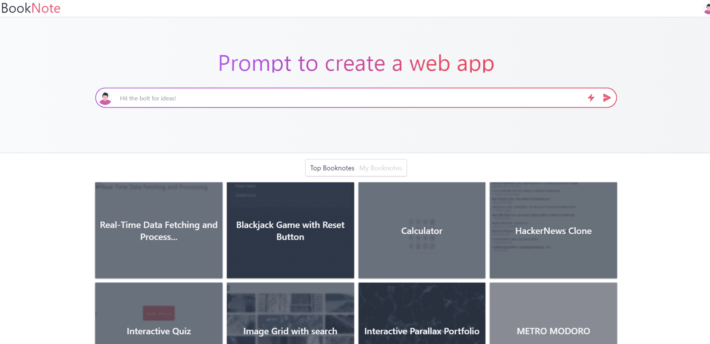Open the user profile avatar in header
This screenshot has width=710, height=344.
707,9
